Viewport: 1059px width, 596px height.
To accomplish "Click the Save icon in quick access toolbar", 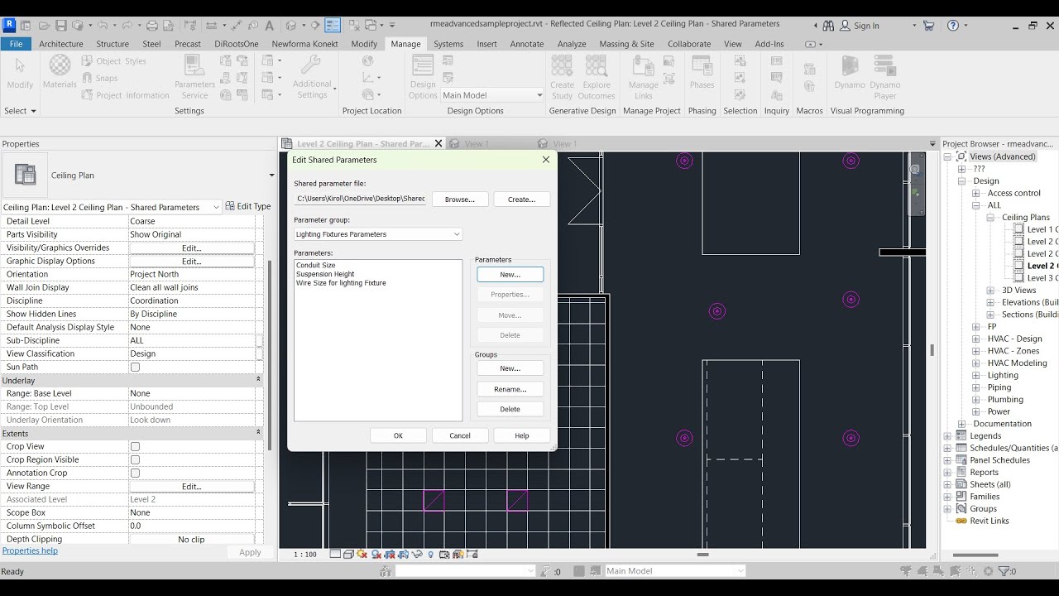I will (60, 26).
